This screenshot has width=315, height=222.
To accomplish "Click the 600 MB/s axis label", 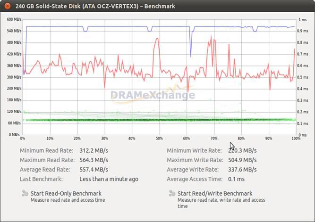I will (14, 19).
